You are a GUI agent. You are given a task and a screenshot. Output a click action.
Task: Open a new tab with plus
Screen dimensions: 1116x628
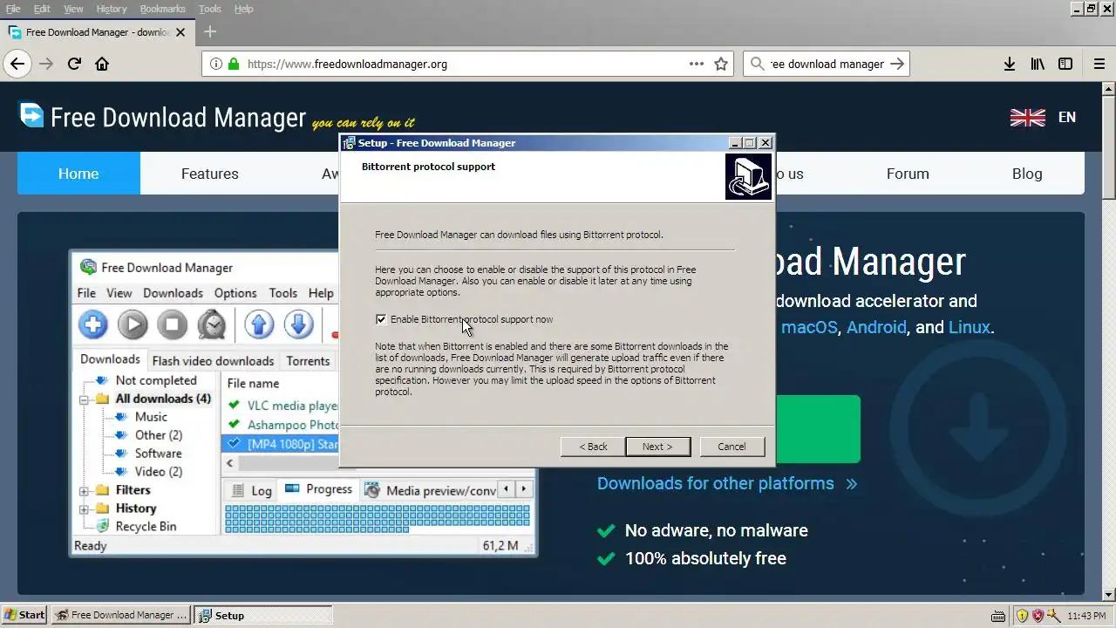(x=209, y=32)
